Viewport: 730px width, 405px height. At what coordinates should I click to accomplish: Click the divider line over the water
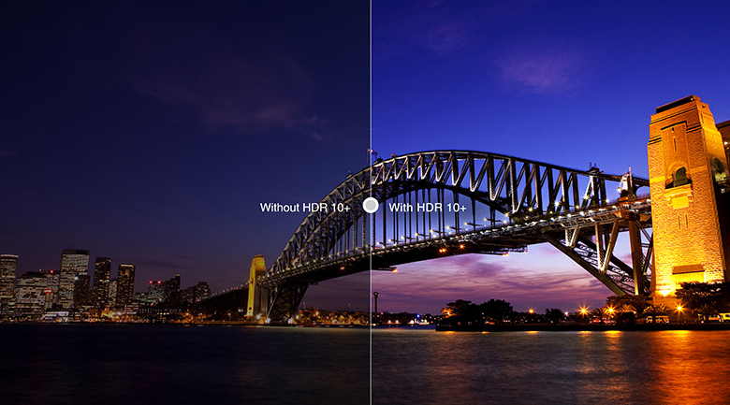[x=371, y=365]
